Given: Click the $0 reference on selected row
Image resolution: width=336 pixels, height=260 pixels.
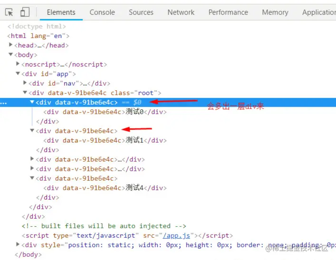Looking at the screenshot, I should pos(137,102).
